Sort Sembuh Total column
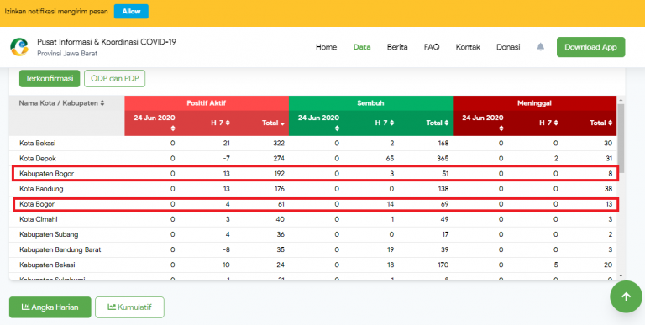The image size is (645, 325). click(x=438, y=123)
